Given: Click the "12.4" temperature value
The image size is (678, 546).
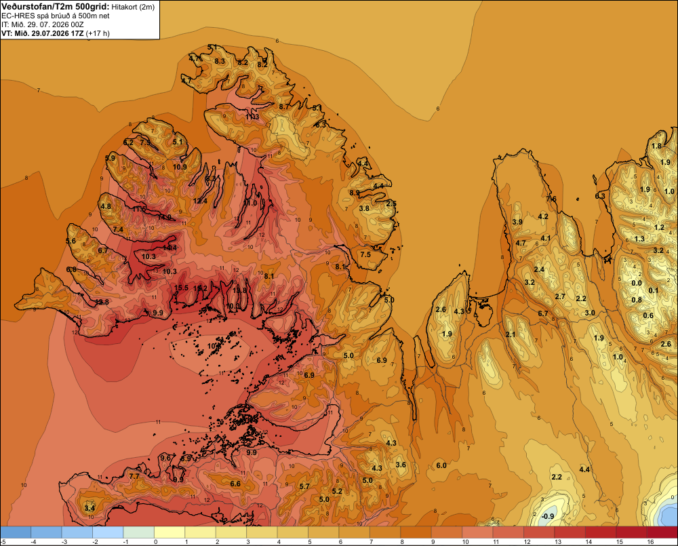Looking at the screenshot, I should pos(200,201).
